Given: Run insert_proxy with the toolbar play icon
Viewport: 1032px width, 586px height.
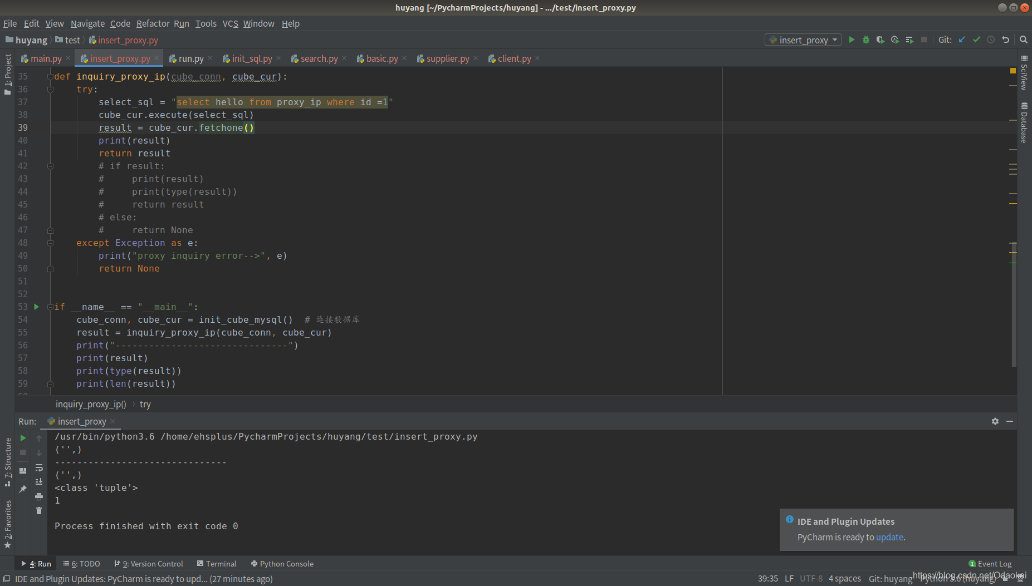Looking at the screenshot, I should tap(852, 40).
